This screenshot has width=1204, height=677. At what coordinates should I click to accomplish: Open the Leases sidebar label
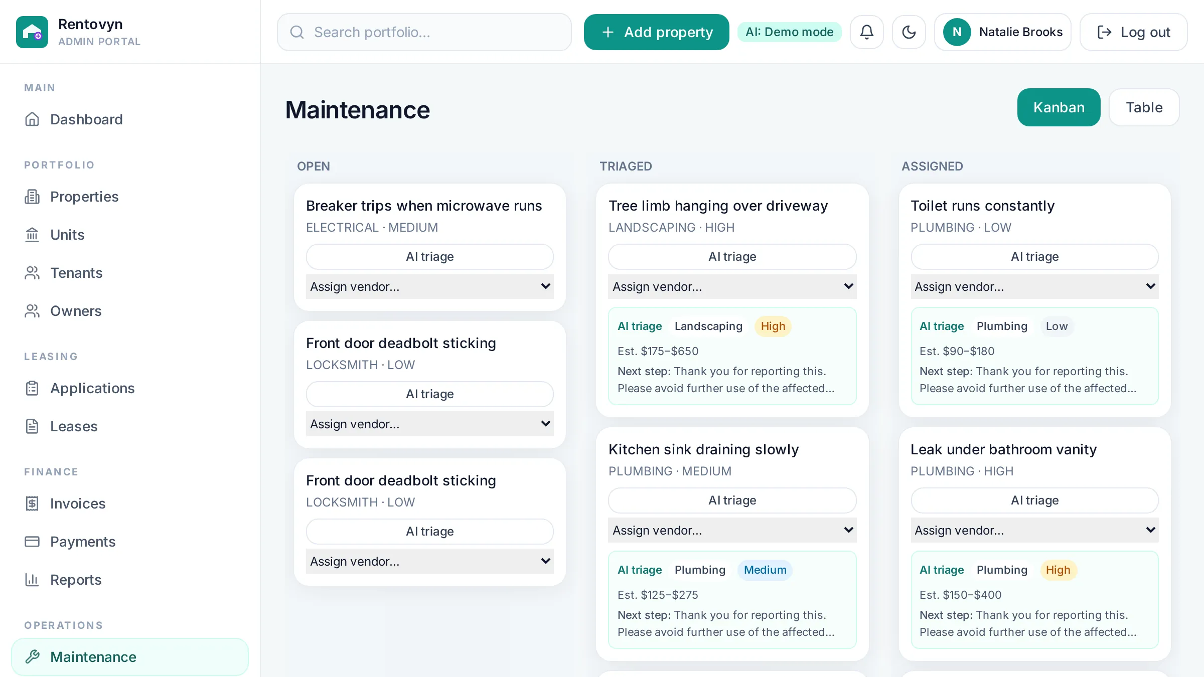(x=74, y=426)
